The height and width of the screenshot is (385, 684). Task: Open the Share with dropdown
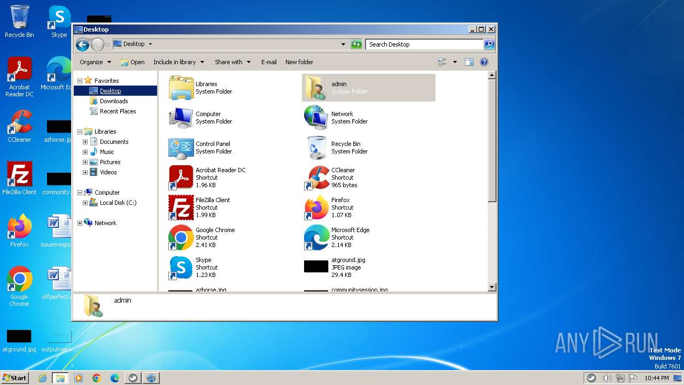click(232, 62)
